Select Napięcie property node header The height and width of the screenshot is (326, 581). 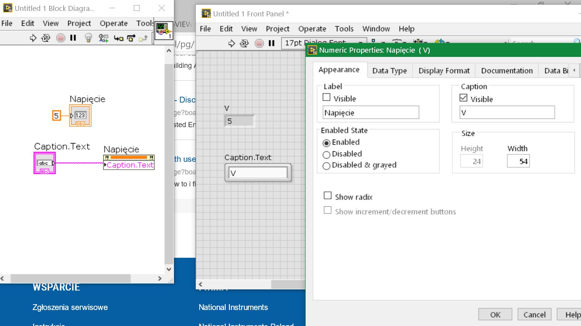(x=129, y=157)
